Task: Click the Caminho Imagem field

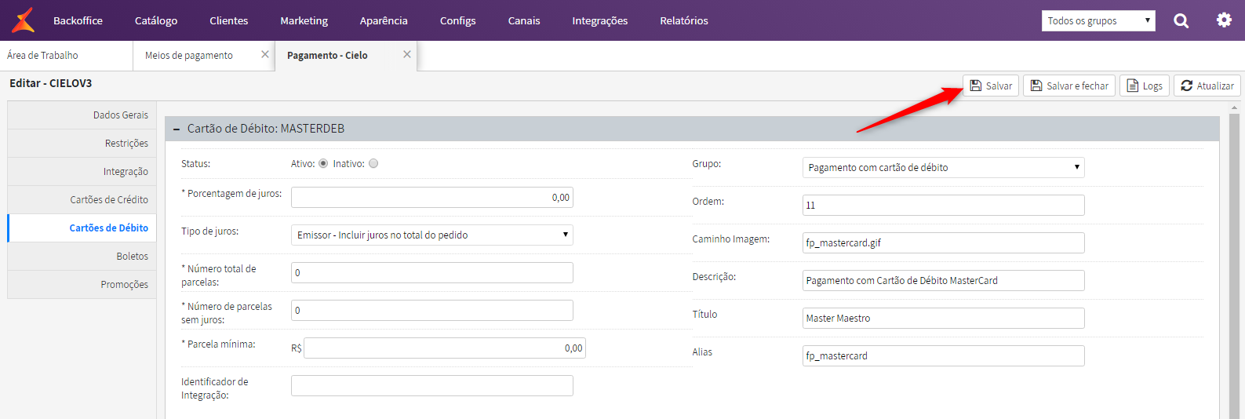Action: point(944,242)
